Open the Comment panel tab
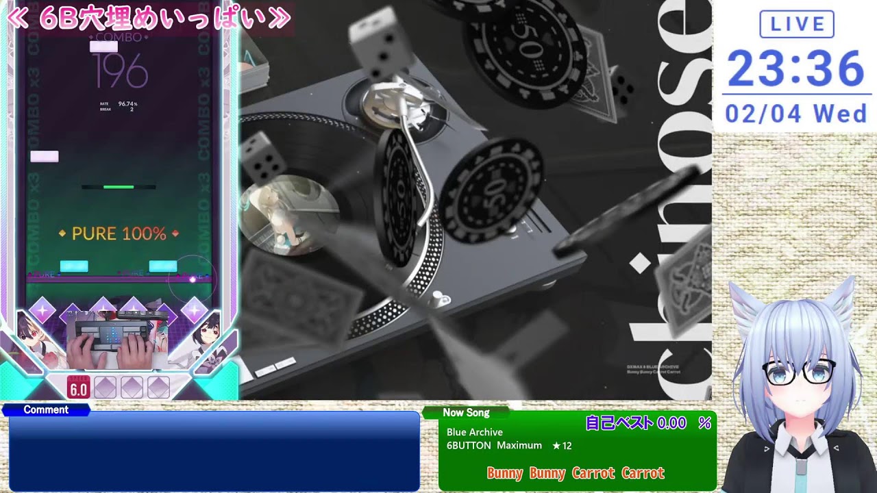This screenshot has width=877, height=493. [46, 410]
